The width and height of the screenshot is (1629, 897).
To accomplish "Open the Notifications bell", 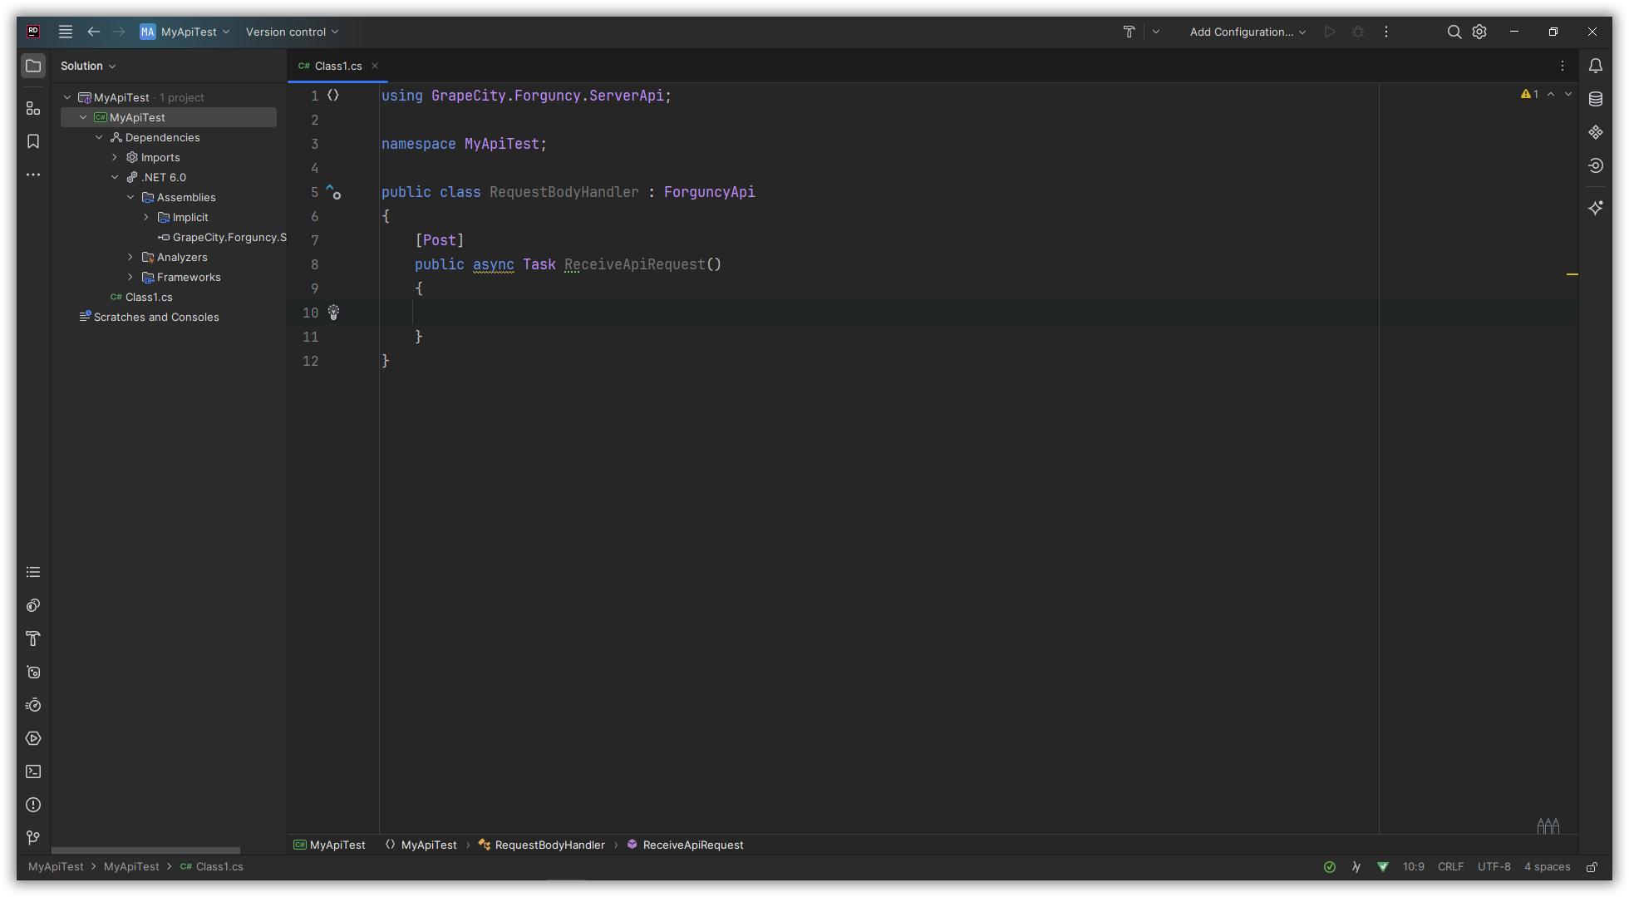I will tap(1596, 64).
